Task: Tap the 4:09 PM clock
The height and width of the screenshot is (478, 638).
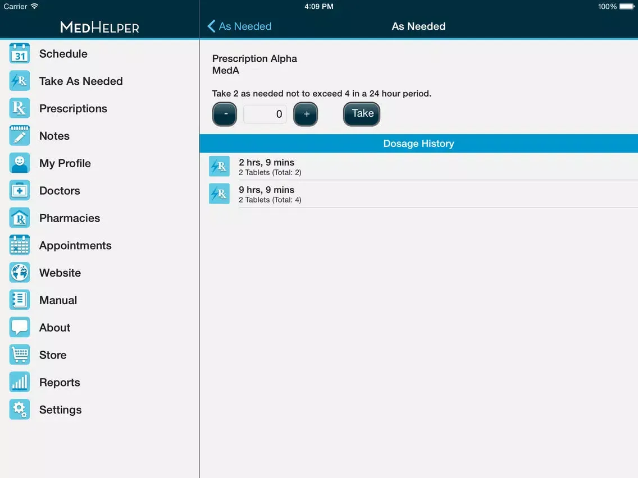Action: (318, 7)
